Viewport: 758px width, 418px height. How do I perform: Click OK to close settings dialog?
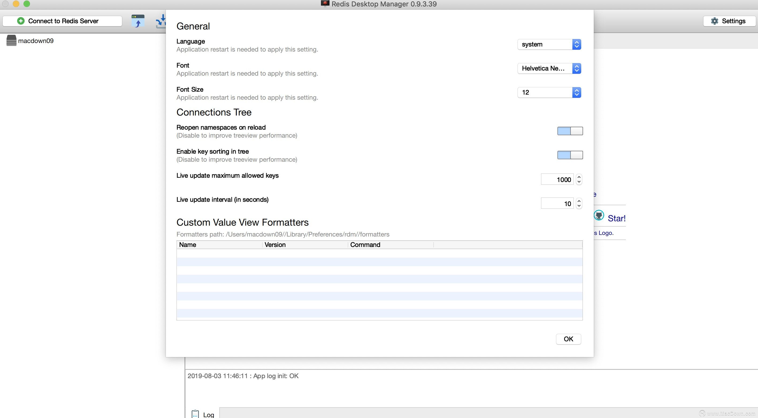point(568,339)
